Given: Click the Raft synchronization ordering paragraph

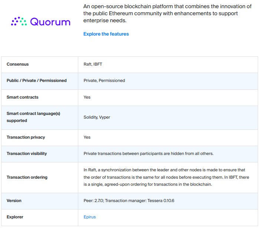Looking at the screenshot, I should point(166,177).
